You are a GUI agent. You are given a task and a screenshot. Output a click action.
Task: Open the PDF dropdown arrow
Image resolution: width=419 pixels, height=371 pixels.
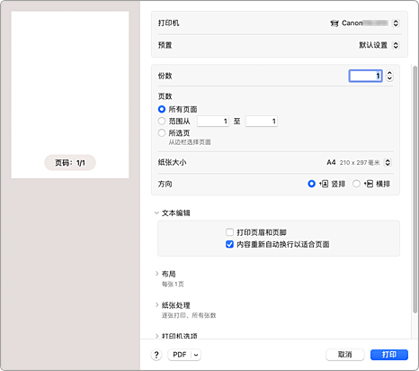point(196,355)
